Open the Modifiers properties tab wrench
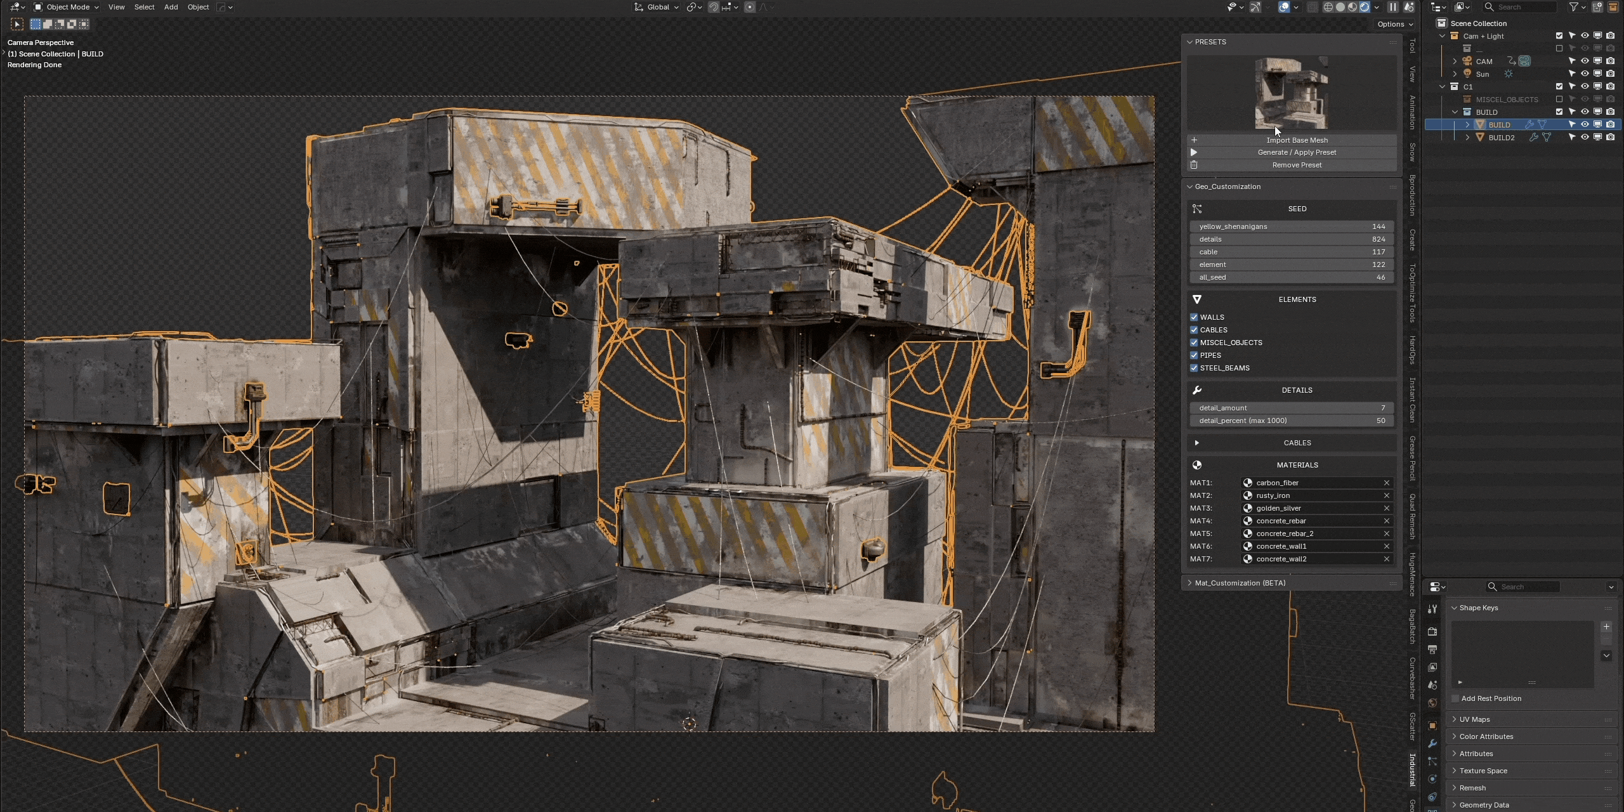 tap(1432, 743)
